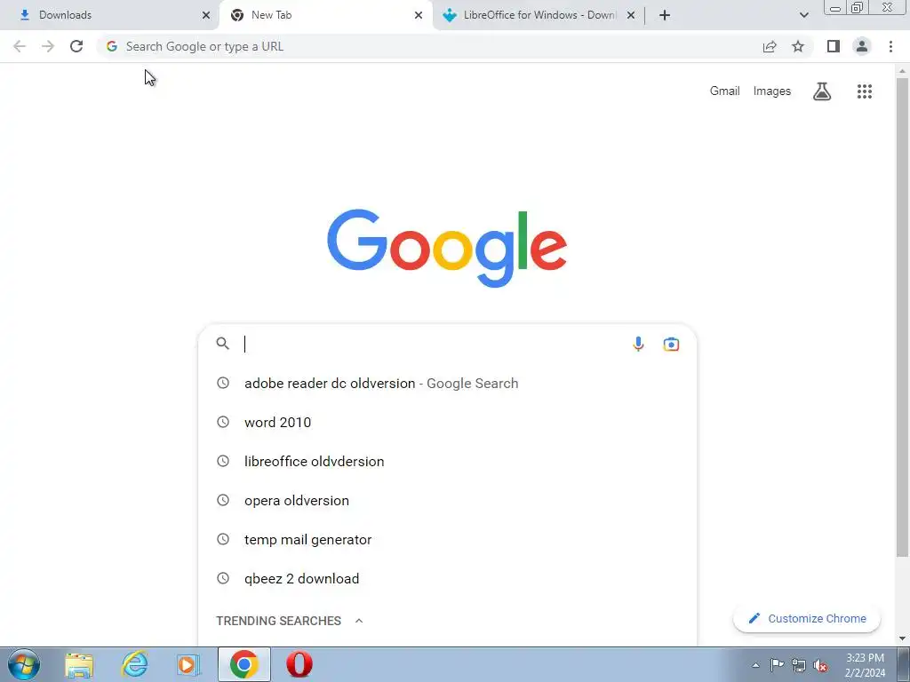The width and height of the screenshot is (910, 682).
Task: Start a voice search with the microphone icon
Action: tap(638, 344)
